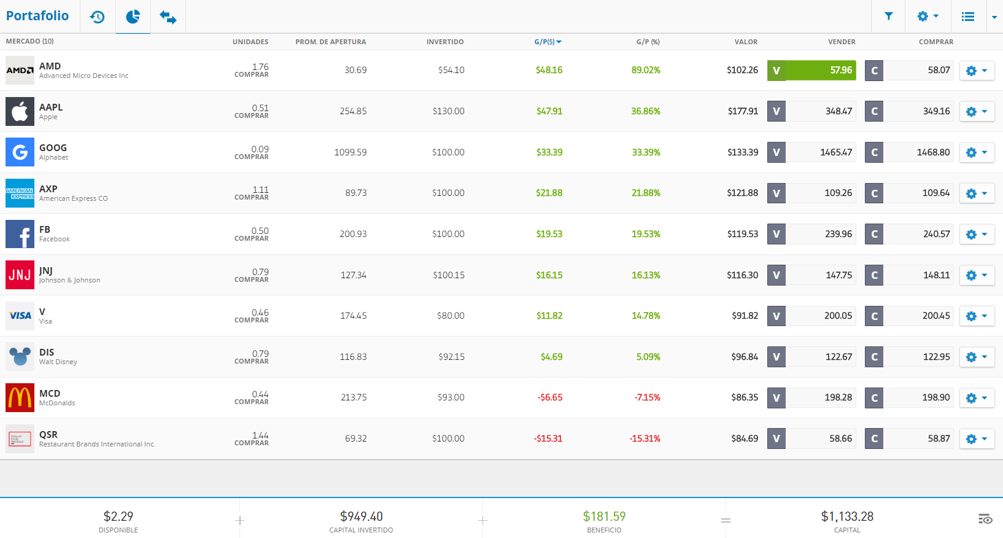Sell AAPL at 348.47
Viewport: 1003px width, 538px height.
(811, 111)
